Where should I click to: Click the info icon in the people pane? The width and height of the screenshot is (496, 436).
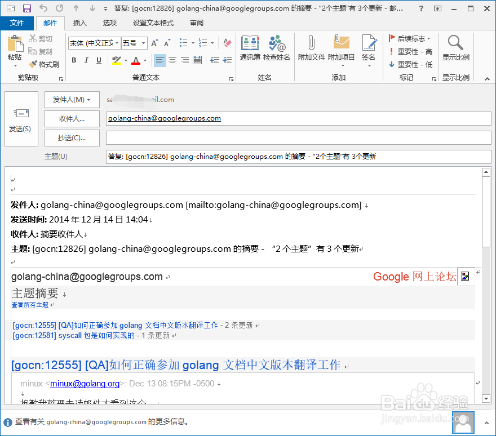8,422
